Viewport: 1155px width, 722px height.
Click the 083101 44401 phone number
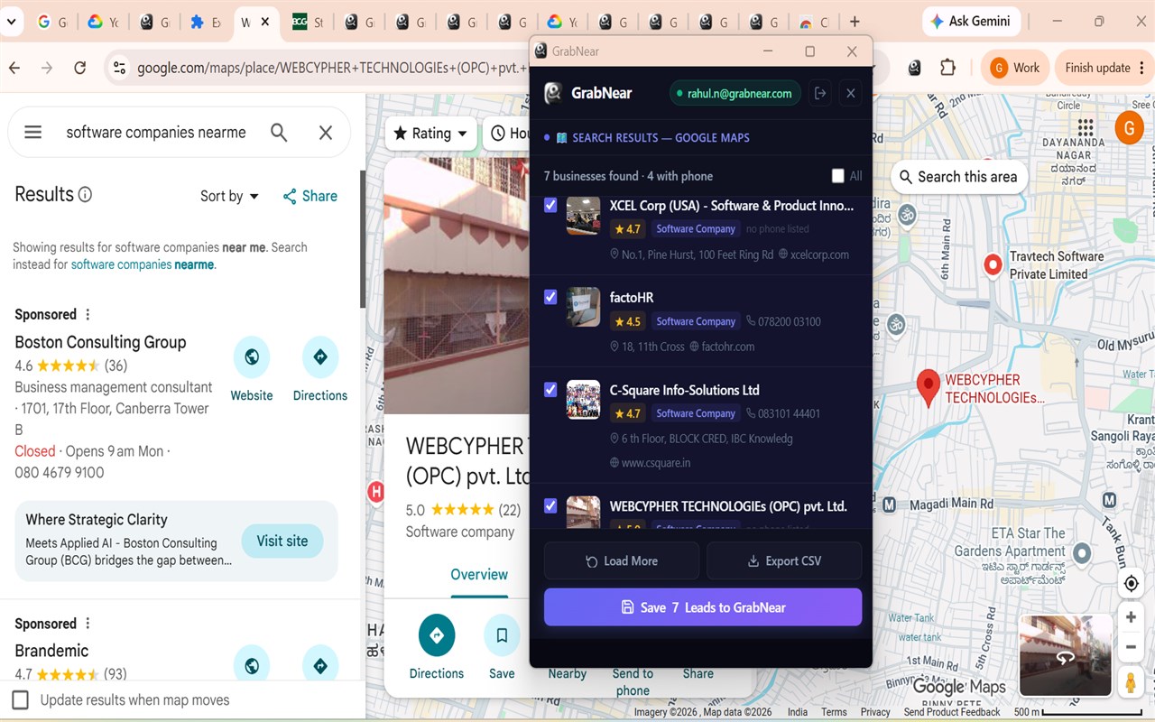(x=790, y=413)
